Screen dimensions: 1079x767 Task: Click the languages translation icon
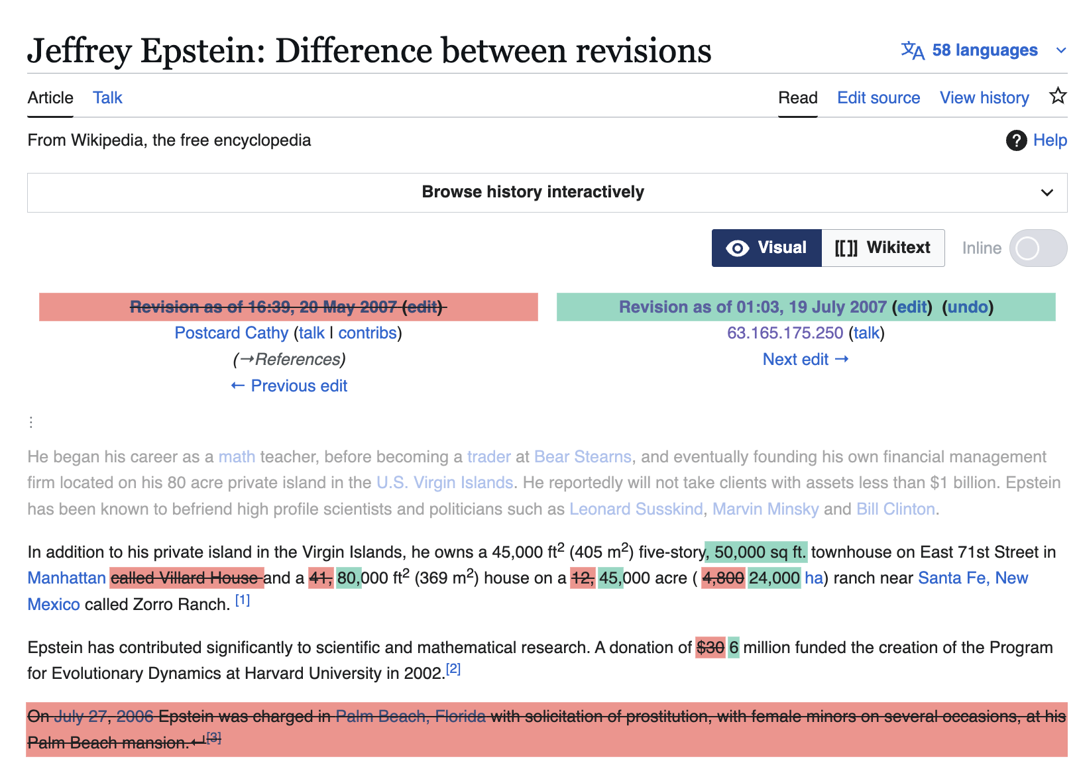pos(913,50)
